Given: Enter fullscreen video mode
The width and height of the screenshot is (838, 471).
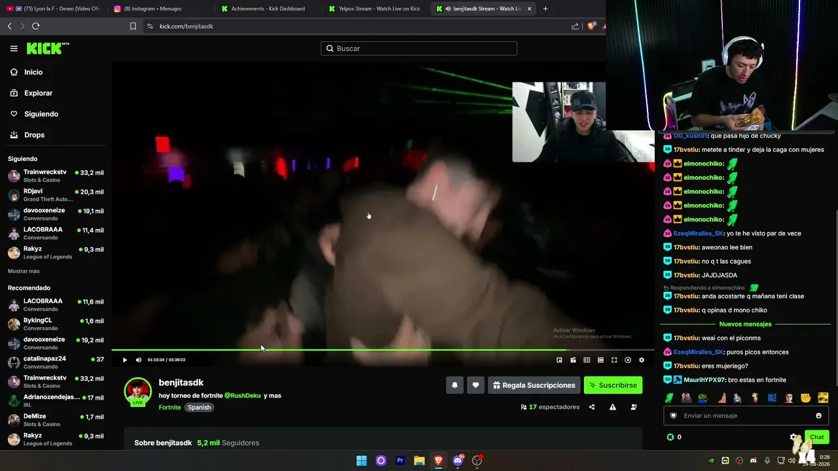Looking at the screenshot, I should 614,360.
